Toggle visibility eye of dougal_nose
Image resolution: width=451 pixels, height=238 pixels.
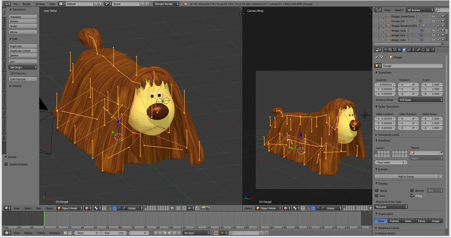pos(433,40)
